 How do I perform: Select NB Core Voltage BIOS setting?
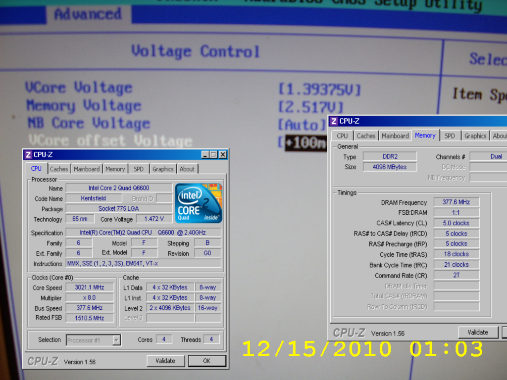point(89,123)
